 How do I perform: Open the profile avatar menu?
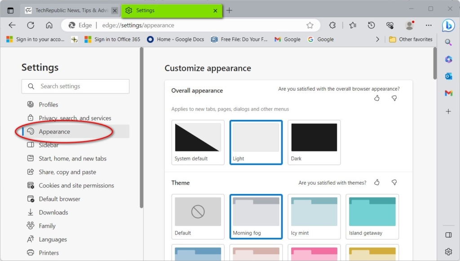point(409,25)
